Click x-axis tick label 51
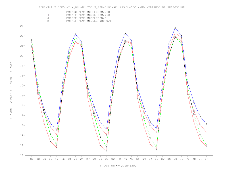 138,159
